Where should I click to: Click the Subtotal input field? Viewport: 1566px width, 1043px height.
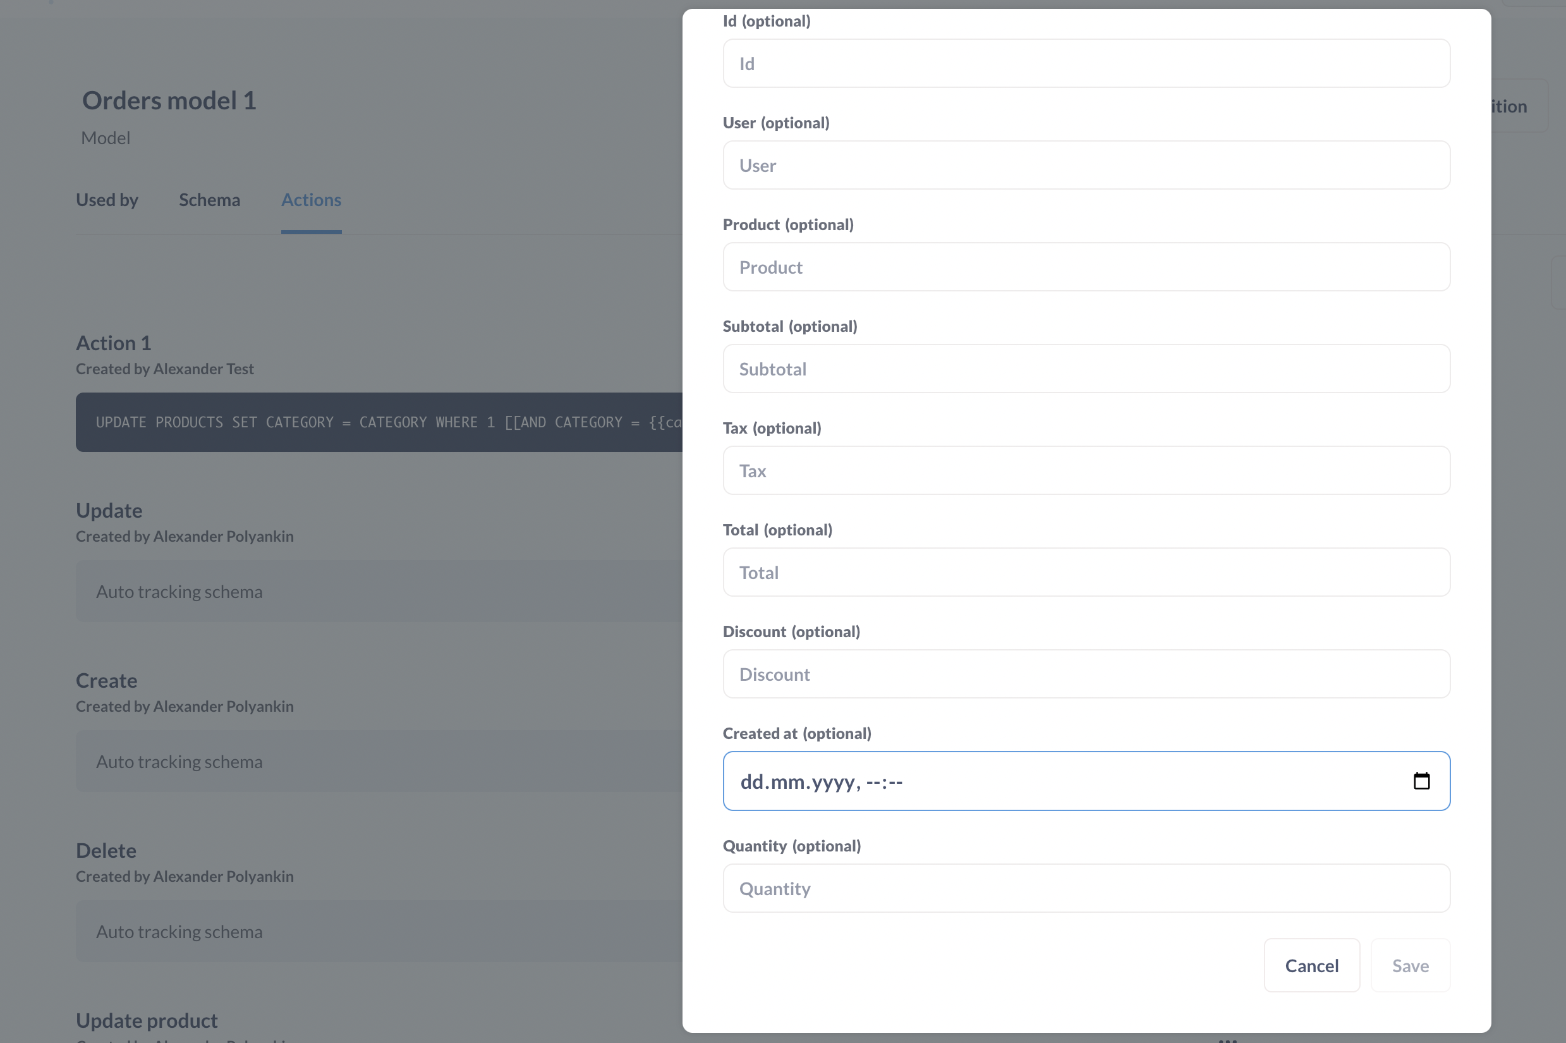pyautogui.click(x=1085, y=369)
